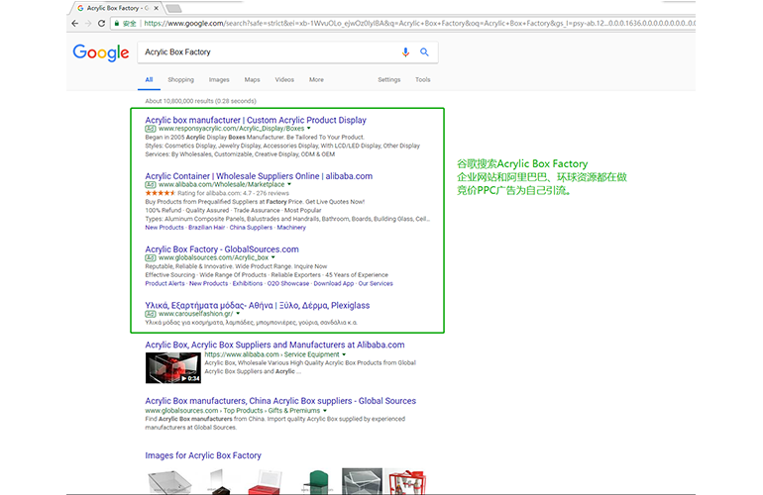Open Acrylic Container Wholesale Suppliers alibaba ad
The width and height of the screenshot is (763, 495).
point(259,176)
